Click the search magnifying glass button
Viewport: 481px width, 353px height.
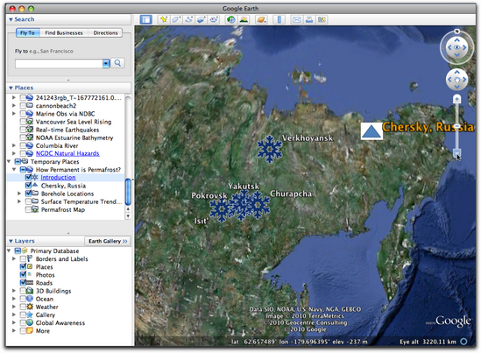click(117, 63)
